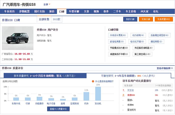Open 汉兰达 in the quality ranking
The width and height of the screenshot is (175, 115).
click(x=131, y=90)
